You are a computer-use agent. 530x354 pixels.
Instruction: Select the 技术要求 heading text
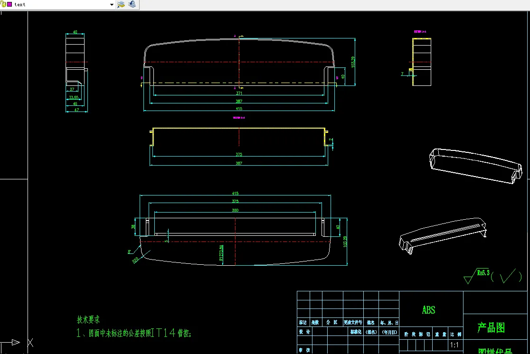pyautogui.click(x=88, y=319)
